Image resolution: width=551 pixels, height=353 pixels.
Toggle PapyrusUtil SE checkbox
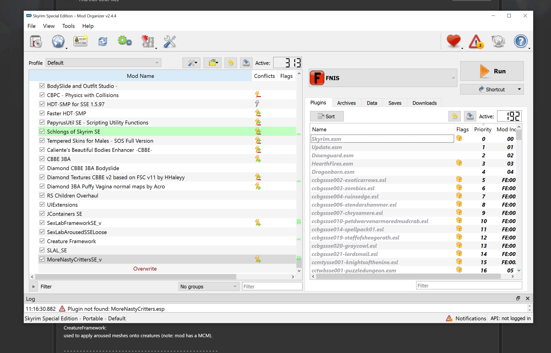pyautogui.click(x=42, y=122)
